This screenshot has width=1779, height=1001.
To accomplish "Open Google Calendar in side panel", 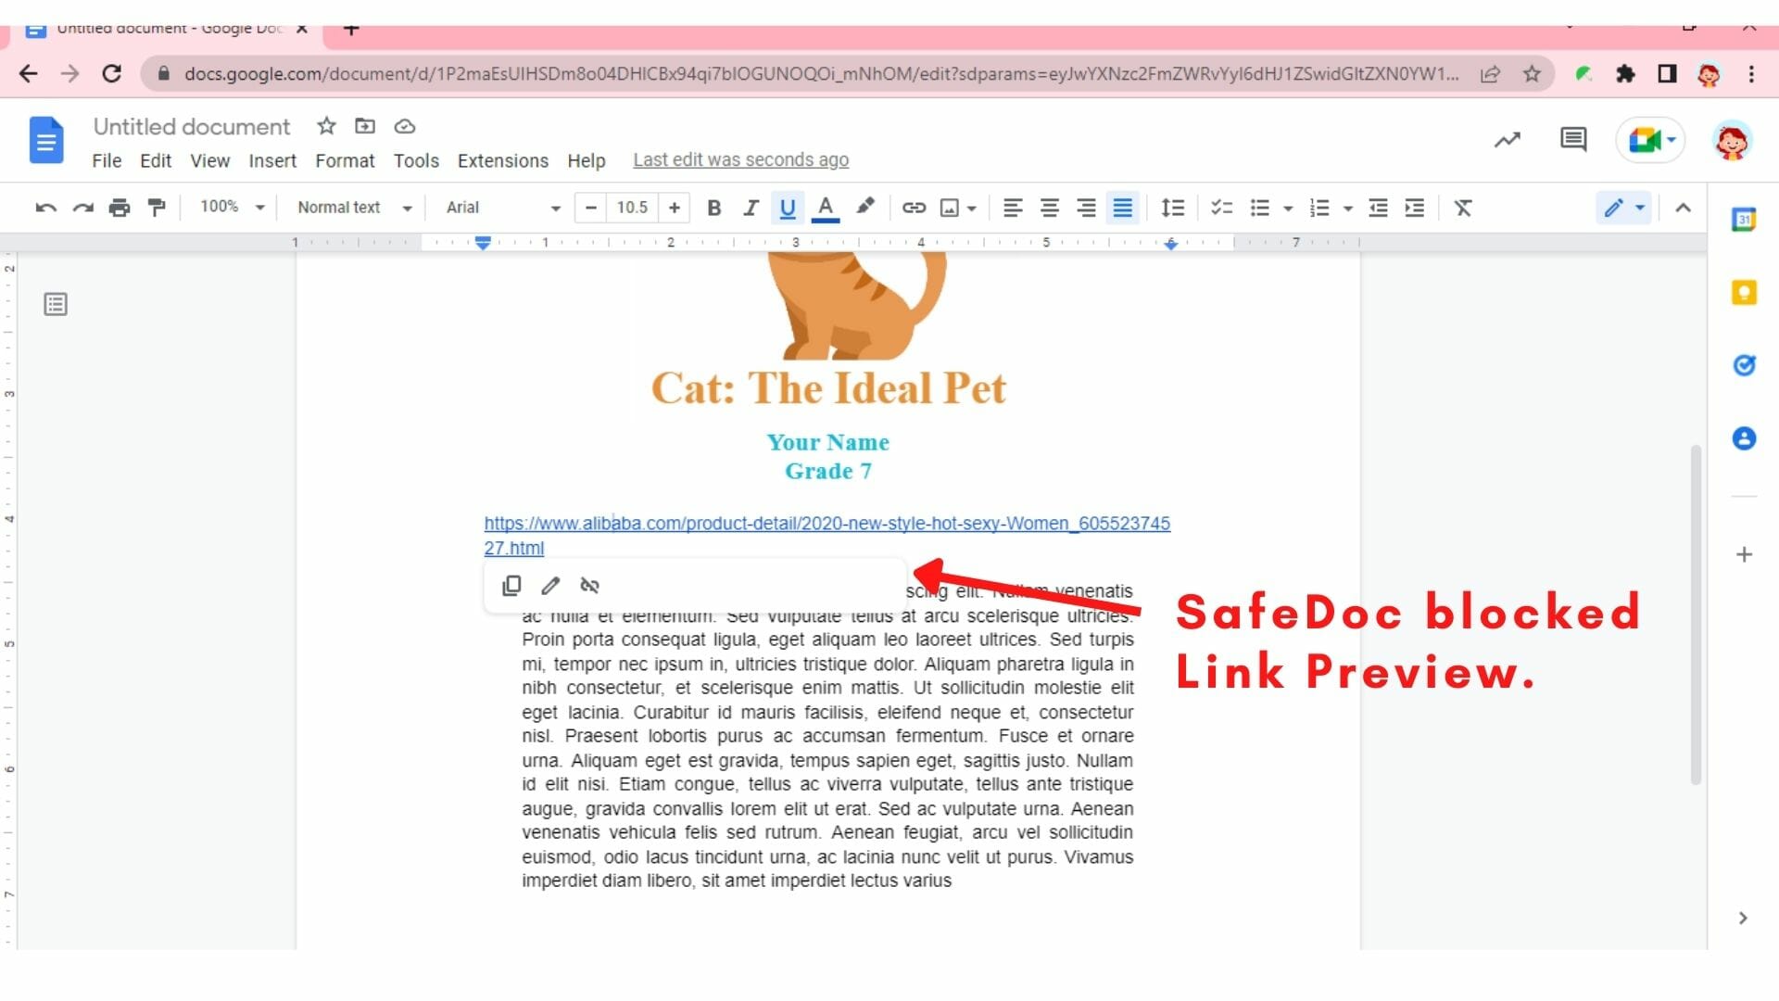I will coord(1744,220).
